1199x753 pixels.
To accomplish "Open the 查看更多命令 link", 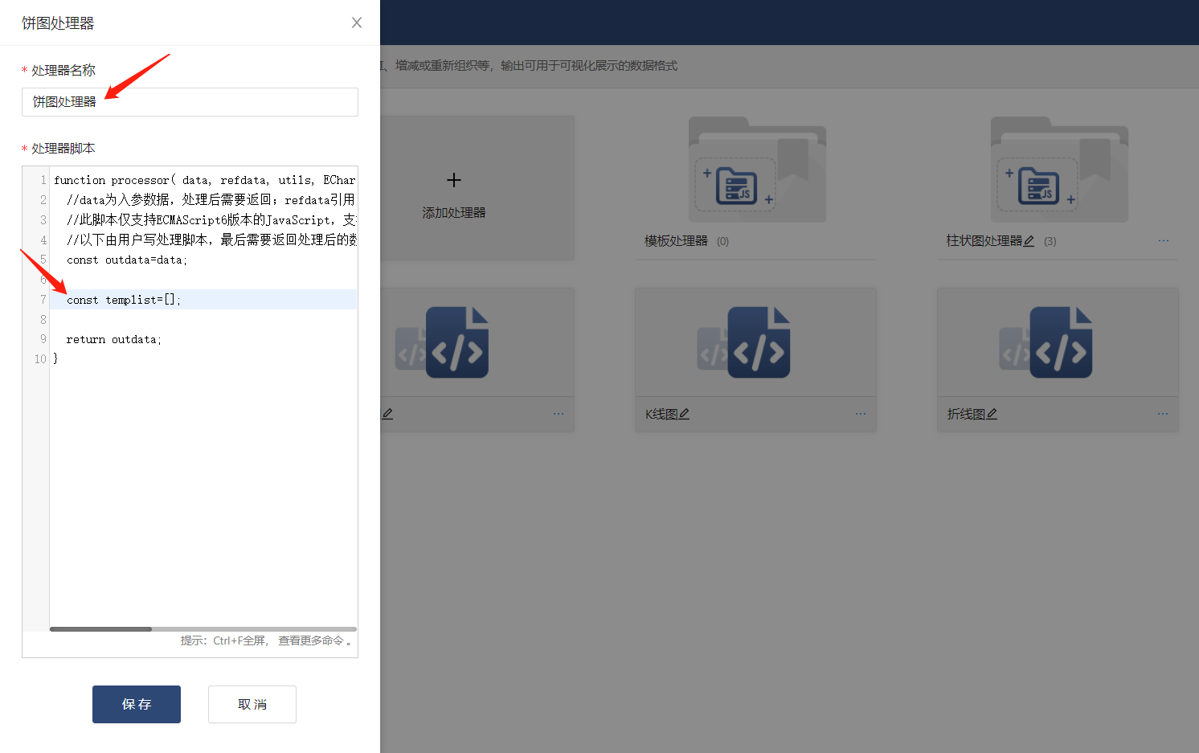I will pyautogui.click(x=311, y=640).
